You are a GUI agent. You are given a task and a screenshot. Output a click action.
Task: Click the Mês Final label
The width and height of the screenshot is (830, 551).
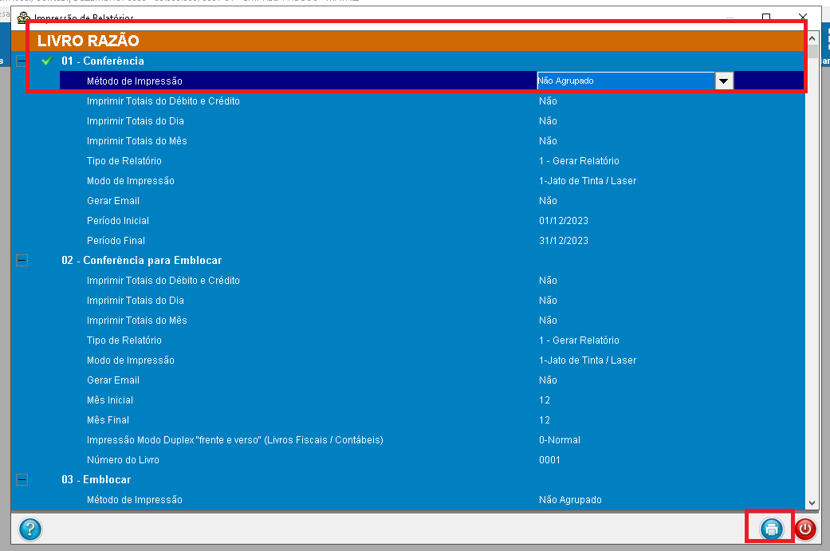(108, 420)
